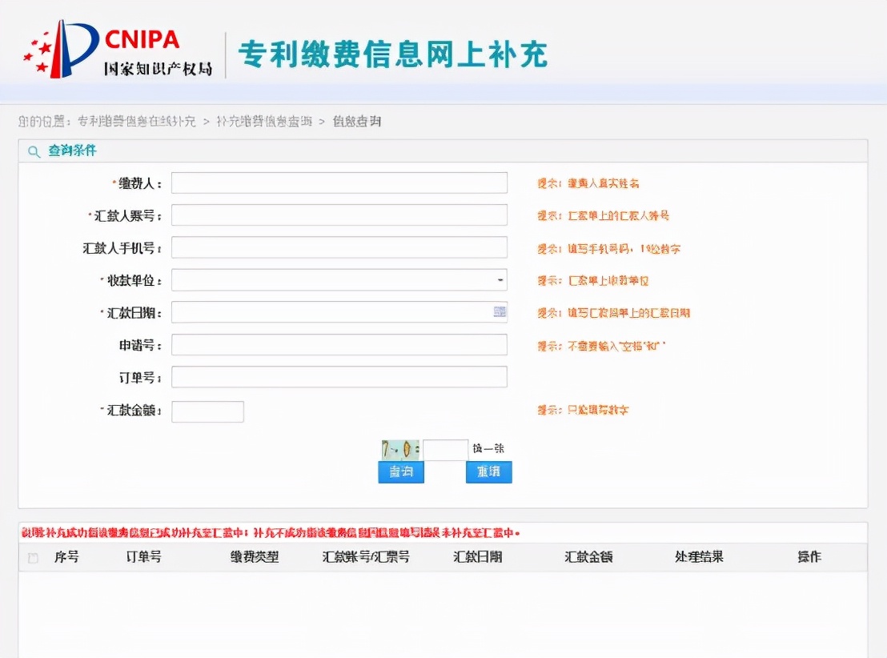Click 换一张 to refresh captcha

488,448
